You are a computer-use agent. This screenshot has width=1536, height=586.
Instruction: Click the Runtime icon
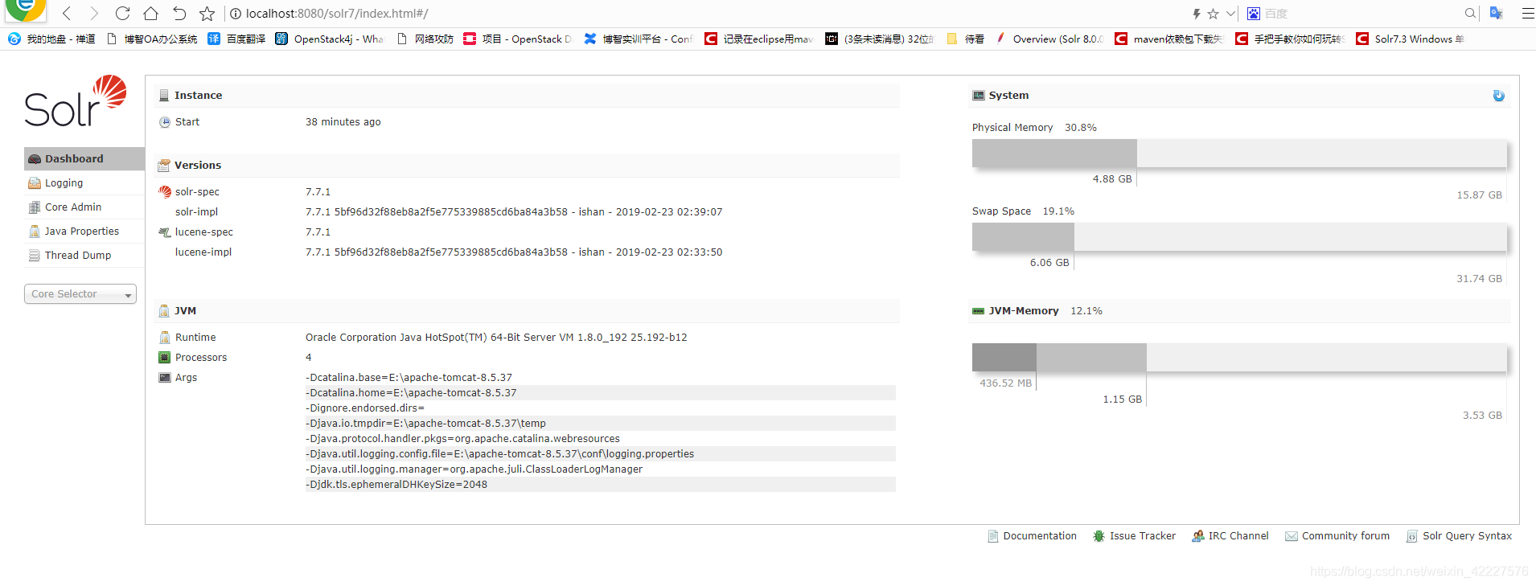(165, 338)
